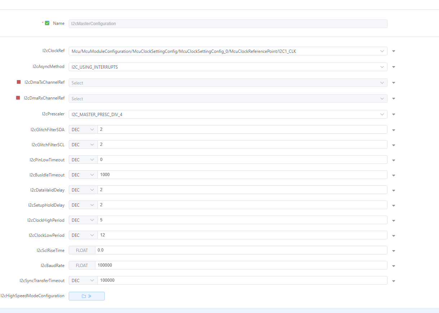The width and height of the screenshot is (439, 313).
Task: Open the I2cPrescaler dropdown
Action: click(382, 114)
